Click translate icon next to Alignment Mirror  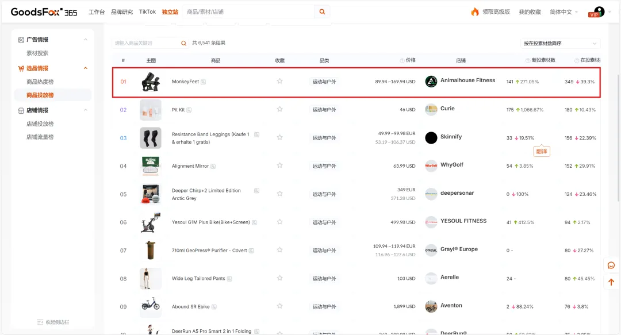point(213,166)
